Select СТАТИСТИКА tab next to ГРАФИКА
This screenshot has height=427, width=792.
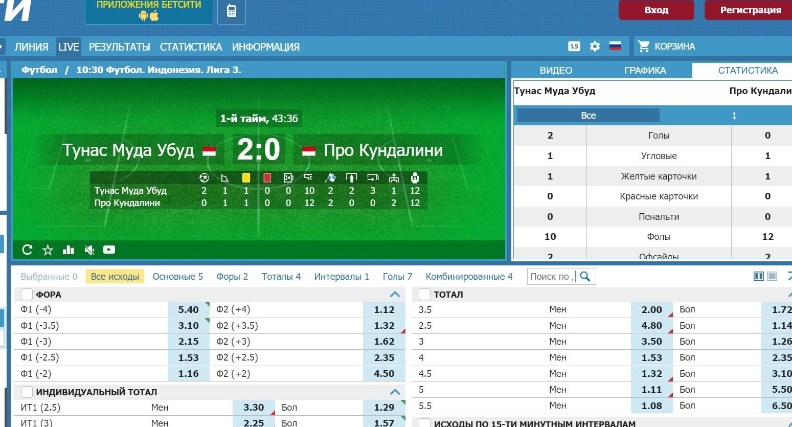pyautogui.click(x=748, y=71)
